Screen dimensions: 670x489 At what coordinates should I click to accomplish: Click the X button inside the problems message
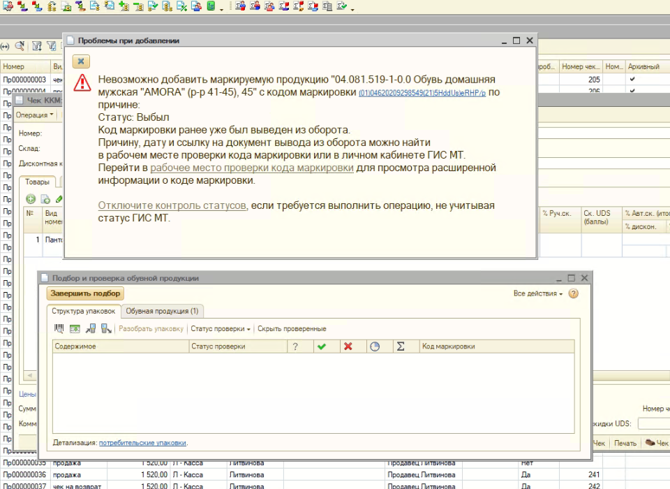81,61
